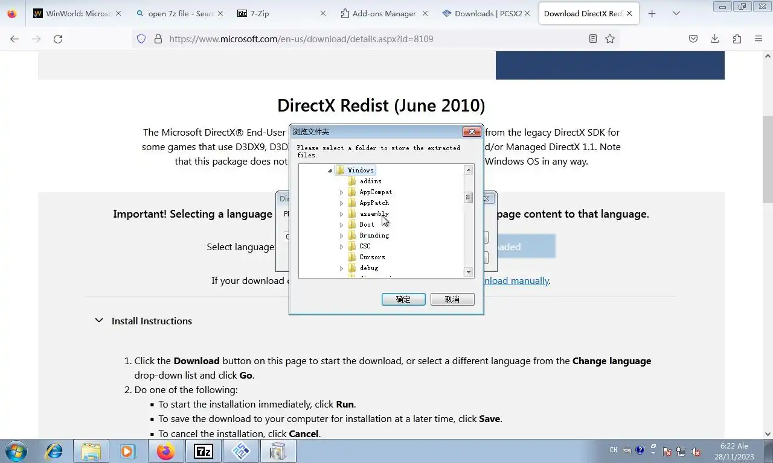Switch to the open 7z file search tab
This screenshot has width=773, height=463.
[x=179, y=13]
